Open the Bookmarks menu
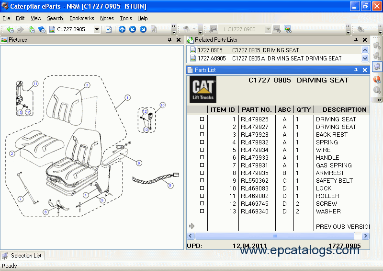The height and width of the screenshot is (271, 383). tap(81, 18)
